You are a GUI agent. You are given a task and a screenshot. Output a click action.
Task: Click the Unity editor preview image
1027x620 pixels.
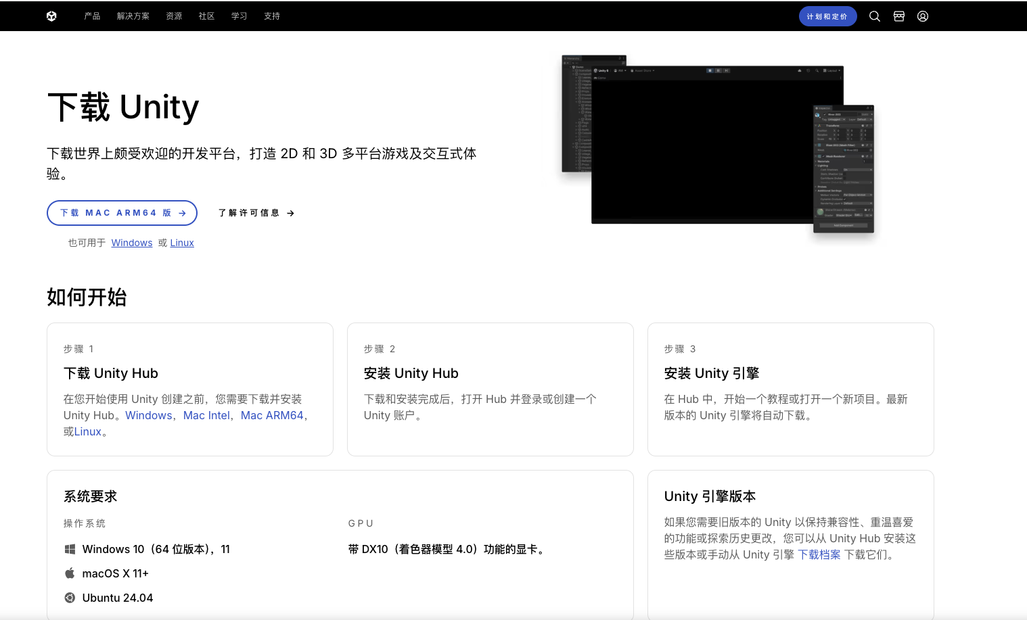tap(718, 144)
